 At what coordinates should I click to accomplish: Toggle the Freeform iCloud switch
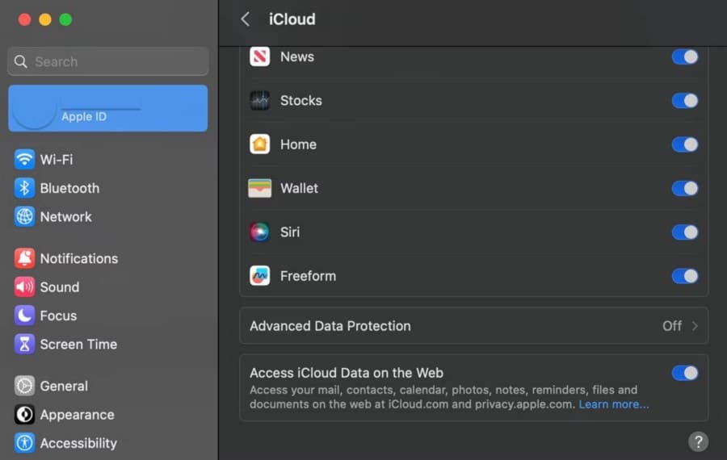click(x=685, y=276)
